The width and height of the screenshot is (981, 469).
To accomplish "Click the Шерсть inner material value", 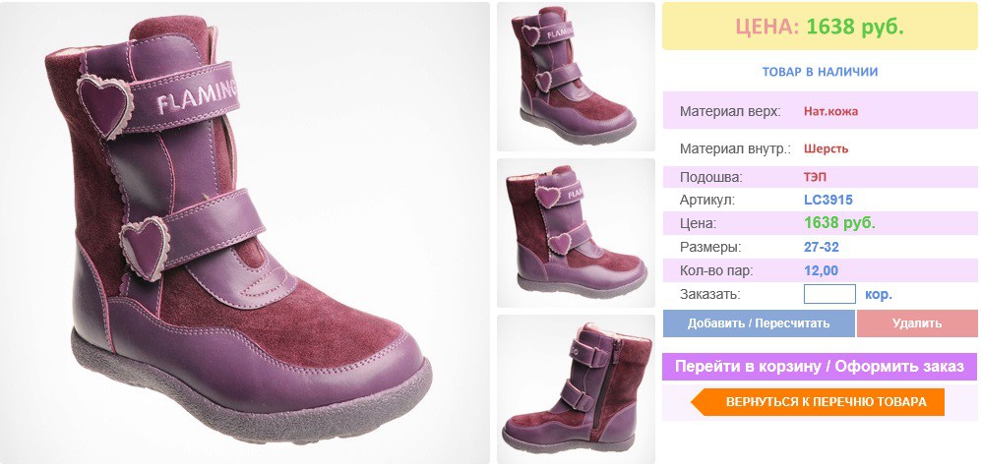I will click(x=826, y=149).
